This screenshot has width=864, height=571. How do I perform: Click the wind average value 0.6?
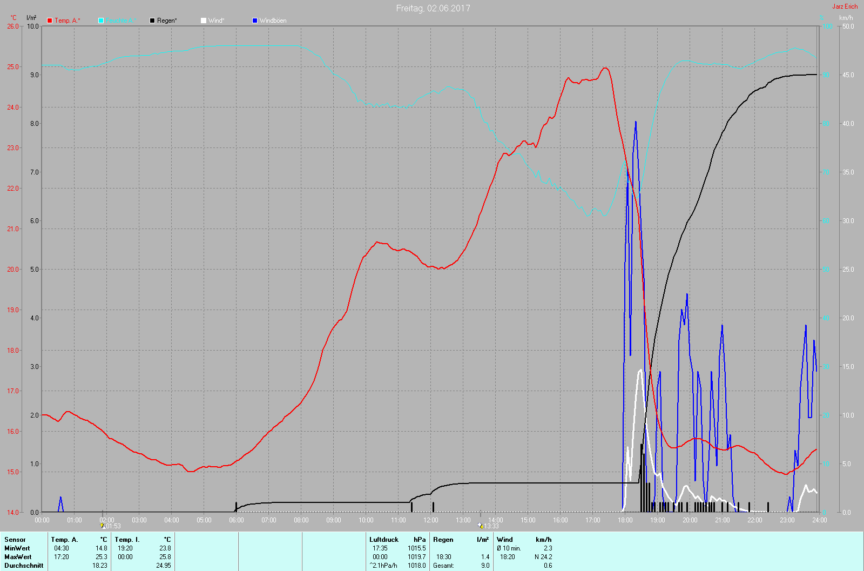click(548, 566)
